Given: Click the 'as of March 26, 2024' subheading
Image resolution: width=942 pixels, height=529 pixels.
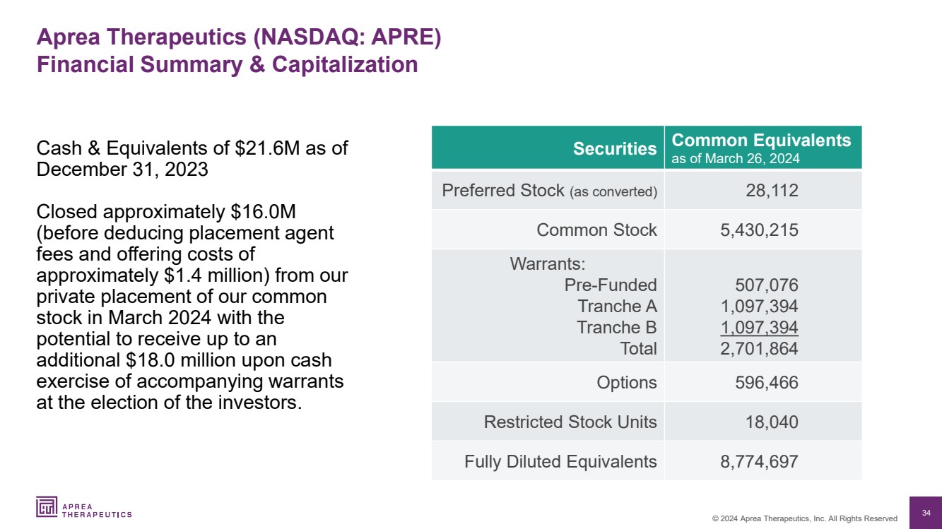Looking at the screenshot, I should coord(735,159).
